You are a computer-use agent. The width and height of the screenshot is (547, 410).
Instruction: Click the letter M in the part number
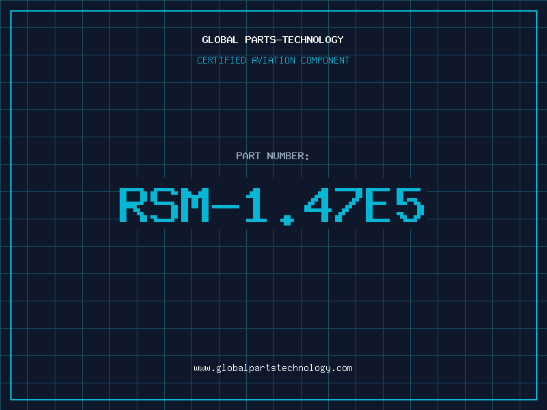tap(195, 205)
